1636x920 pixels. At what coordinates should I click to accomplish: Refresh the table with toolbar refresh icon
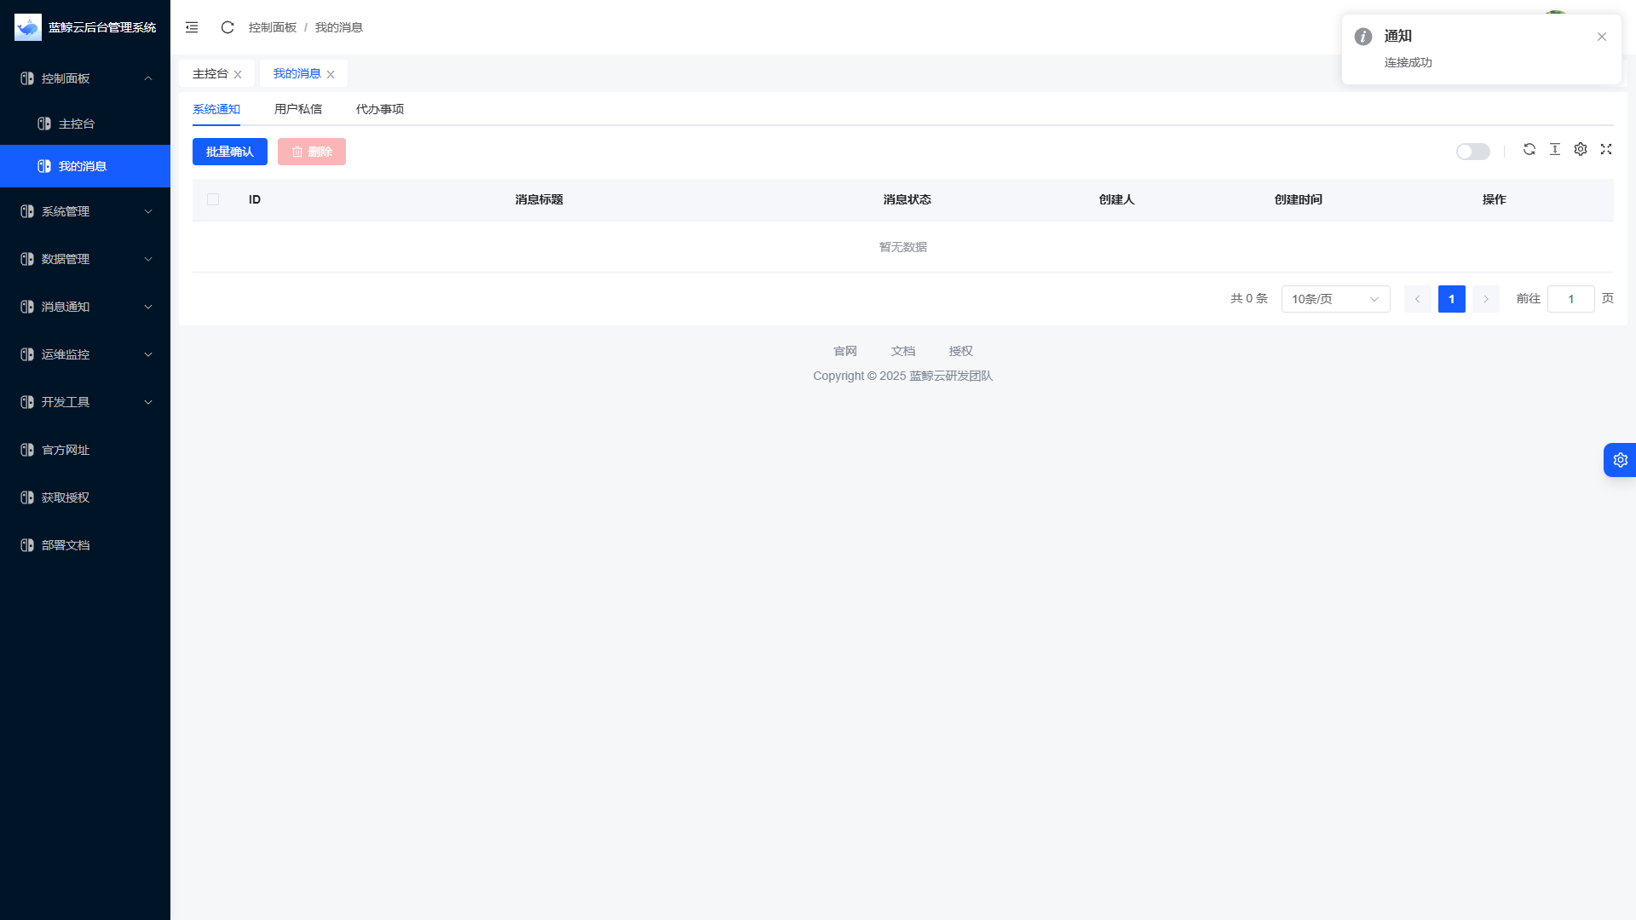tap(1529, 149)
